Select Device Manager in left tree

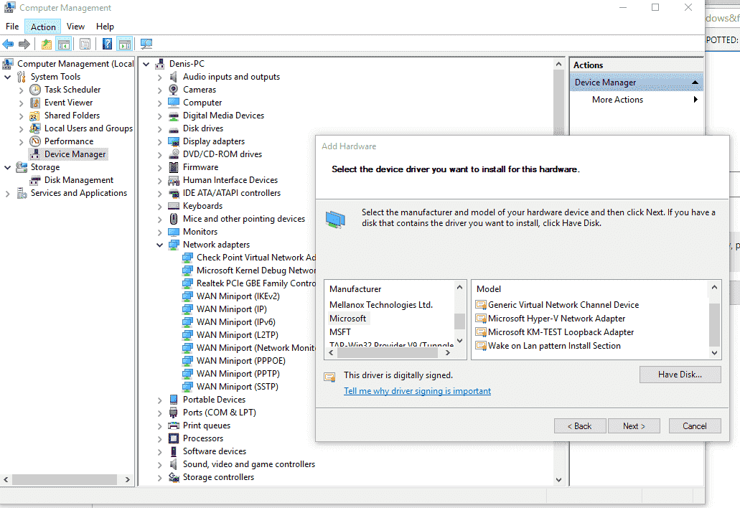coord(75,154)
